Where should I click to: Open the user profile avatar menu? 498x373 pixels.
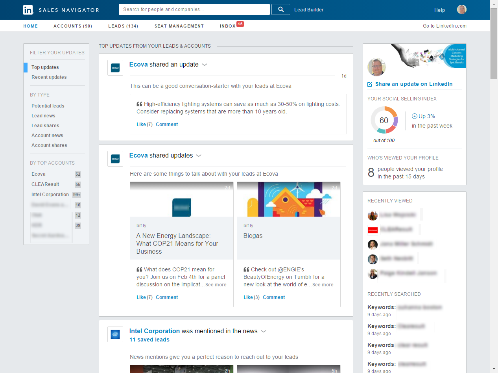462,10
